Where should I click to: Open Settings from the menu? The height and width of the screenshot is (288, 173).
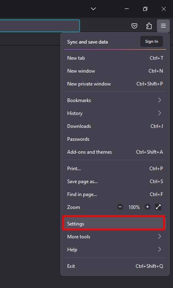click(113, 223)
